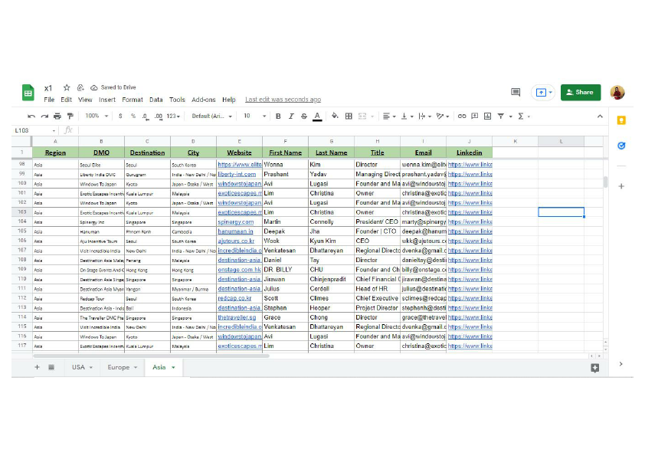Open the text color picker

pos(316,116)
